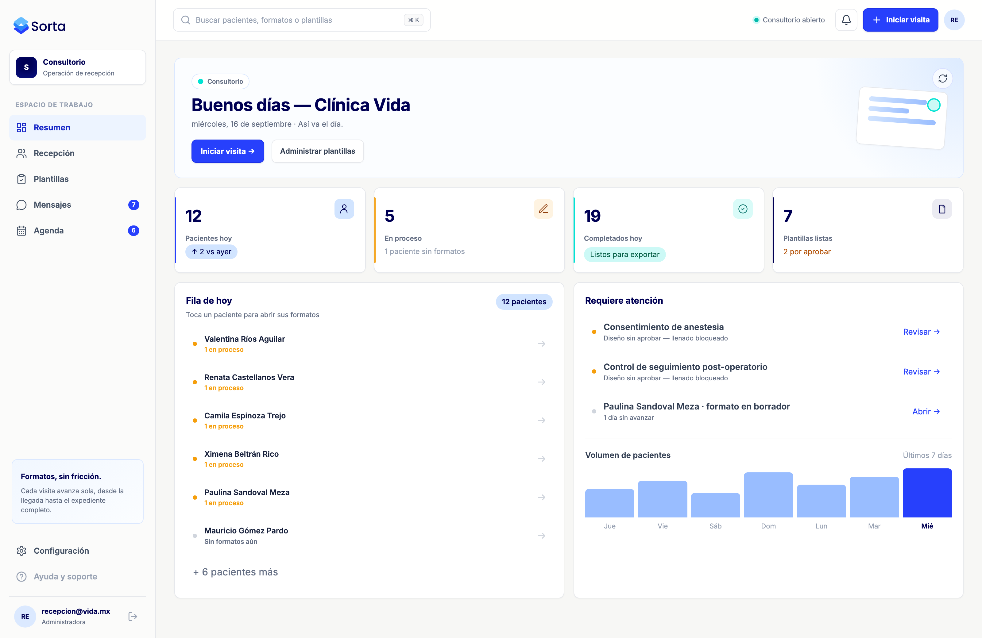Image resolution: width=982 pixels, height=638 pixels.
Task: Focus the patient search field
Action: [302, 20]
